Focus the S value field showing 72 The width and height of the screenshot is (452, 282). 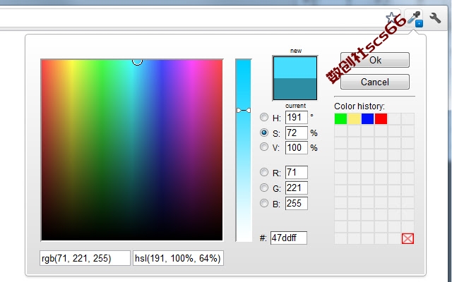pos(297,133)
